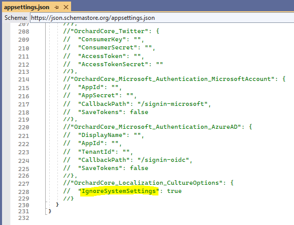Screen dimensions: 294x225
Task: Click "AccessTokenSecret" on line 212
Action: [113, 64]
